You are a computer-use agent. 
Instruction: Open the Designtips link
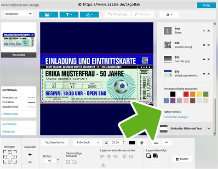(x=9, y=132)
